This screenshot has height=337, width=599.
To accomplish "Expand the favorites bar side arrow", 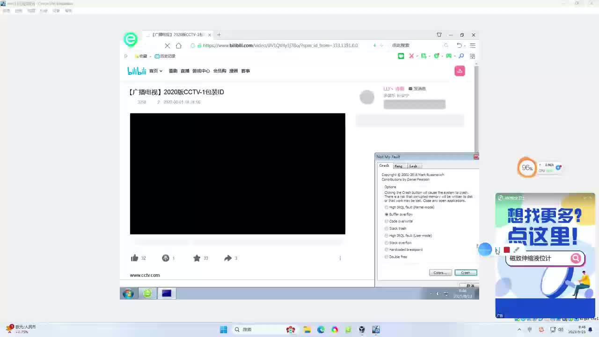I will coord(125,56).
